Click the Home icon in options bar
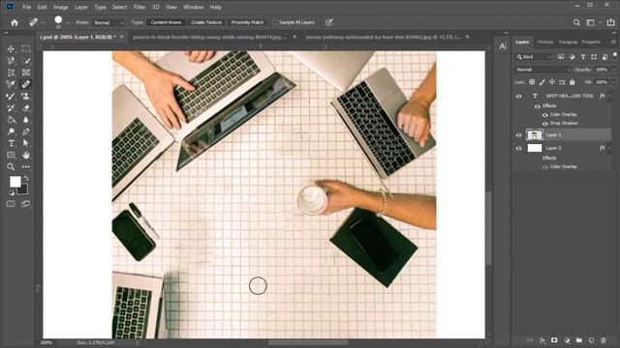Image resolution: width=620 pixels, height=348 pixels. pos(15,22)
